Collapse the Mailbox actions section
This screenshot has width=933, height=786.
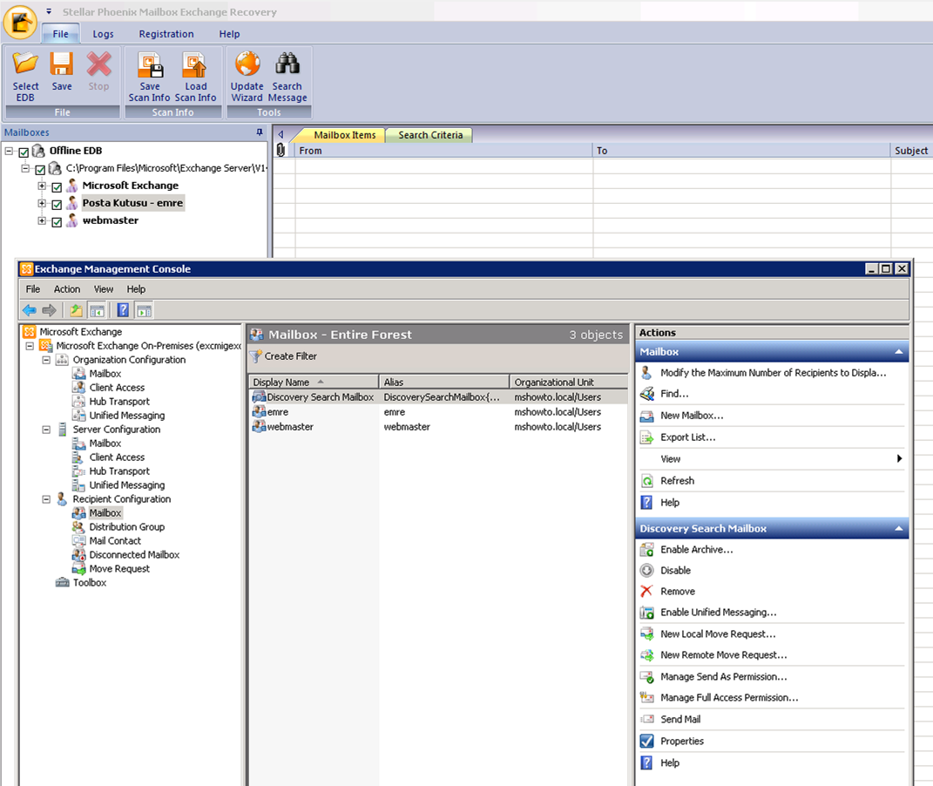coord(899,352)
